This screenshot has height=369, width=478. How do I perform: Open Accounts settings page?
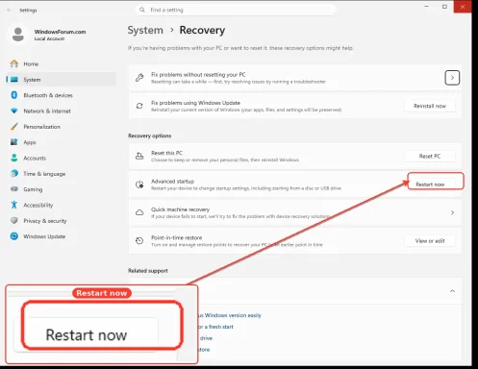(x=61, y=158)
